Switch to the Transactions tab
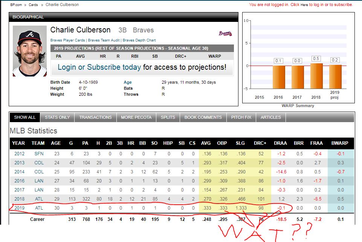 (95, 117)
